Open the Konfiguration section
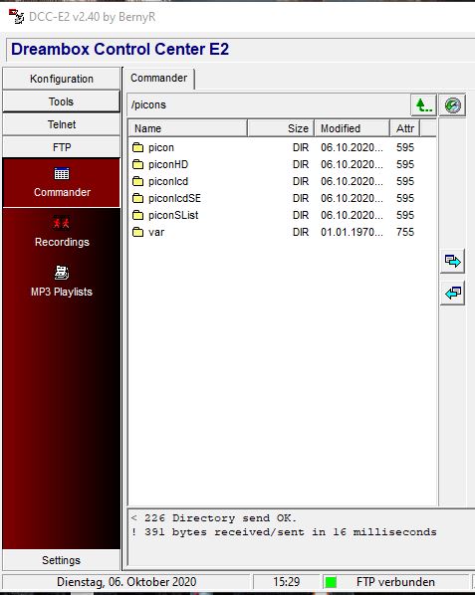This screenshot has width=475, height=595. coord(61,79)
